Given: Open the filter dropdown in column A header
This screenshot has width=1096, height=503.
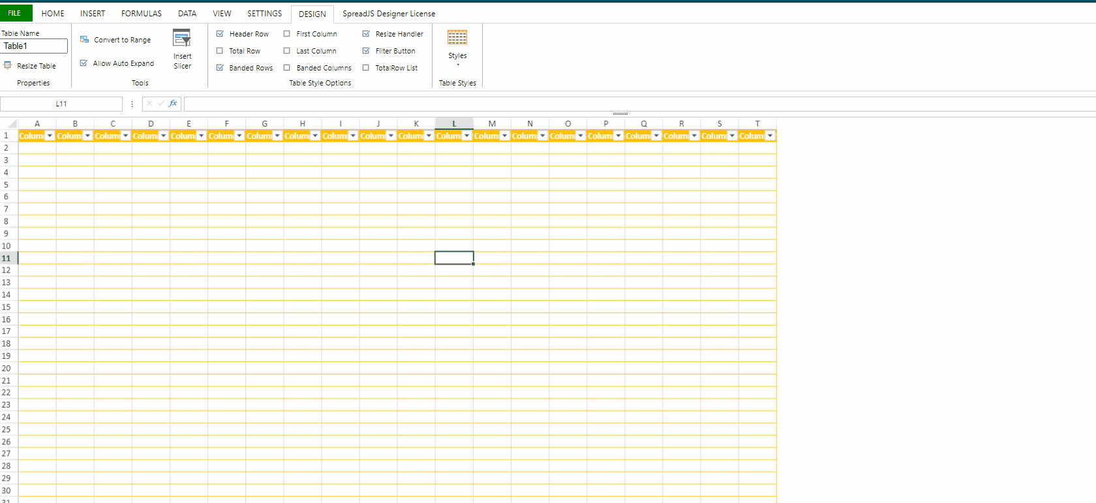Looking at the screenshot, I should [x=50, y=136].
